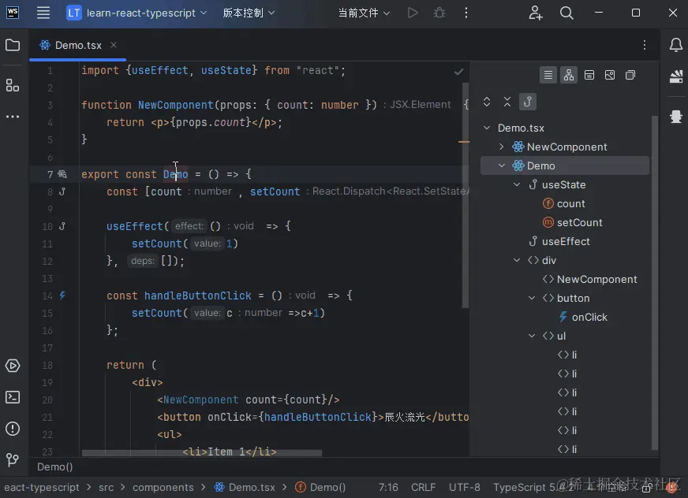Run the current file
This screenshot has height=498, width=688.
coord(413,13)
